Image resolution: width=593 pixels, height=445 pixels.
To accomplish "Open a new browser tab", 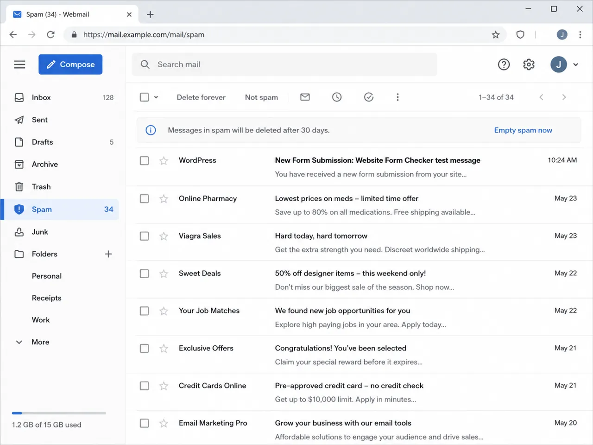I will point(150,14).
